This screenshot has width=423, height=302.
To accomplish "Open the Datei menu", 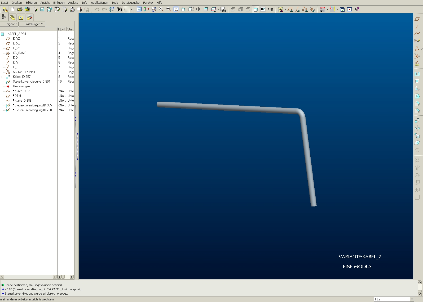I will coord(4,3).
